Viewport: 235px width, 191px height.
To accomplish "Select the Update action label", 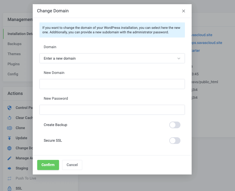I will tap(22, 138).
